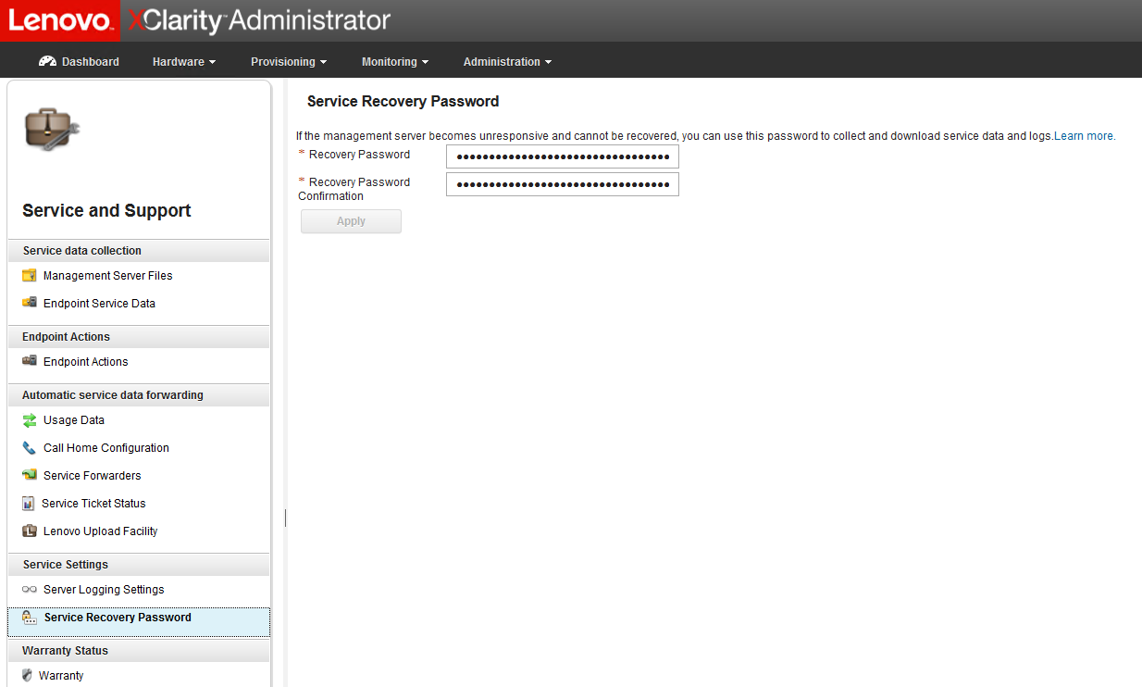Click the Management Server Files icon
The image size is (1142, 687).
(x=29, y=275)
